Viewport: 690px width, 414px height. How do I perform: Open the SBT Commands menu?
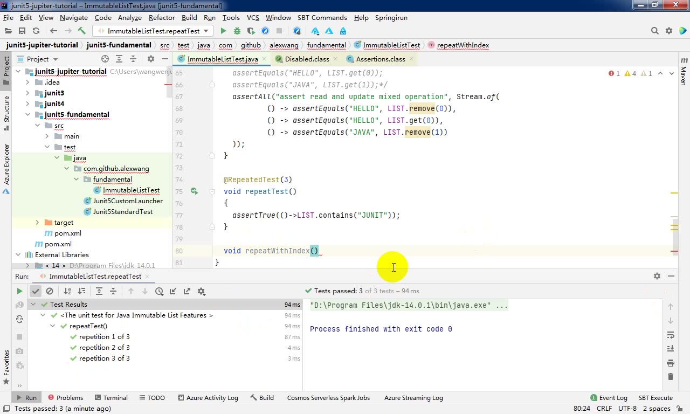(322, 17)
